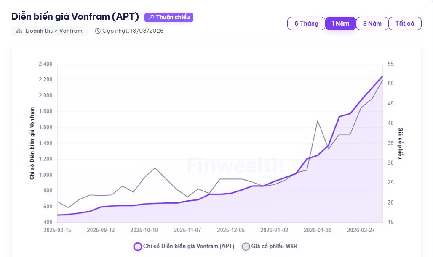433x257 pixels.
Task: Click the hierarchy icon beside Doanh thu
Action: 19,31
